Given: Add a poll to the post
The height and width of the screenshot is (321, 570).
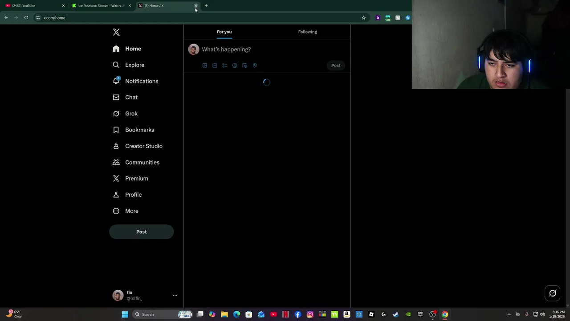Looking at the screenshot, I should (x=224, y=66).
